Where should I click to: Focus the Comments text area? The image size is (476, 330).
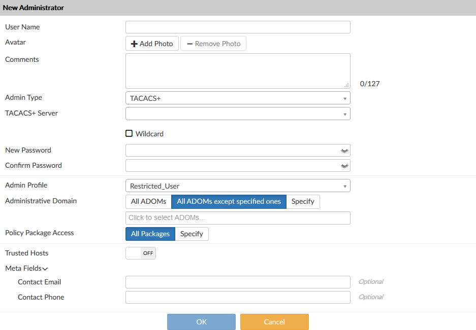click(238, 71)
